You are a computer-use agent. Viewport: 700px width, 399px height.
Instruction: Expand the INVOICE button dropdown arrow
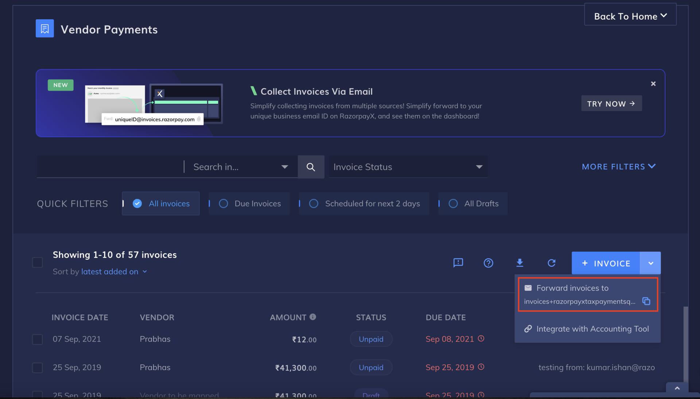pyautogui.click(x=650, y=263)
